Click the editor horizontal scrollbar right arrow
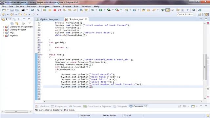210x118 pixels. (201, 101)
